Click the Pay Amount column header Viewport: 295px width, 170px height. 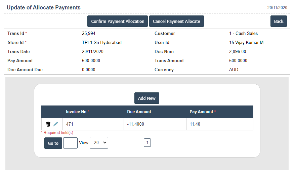201,112
